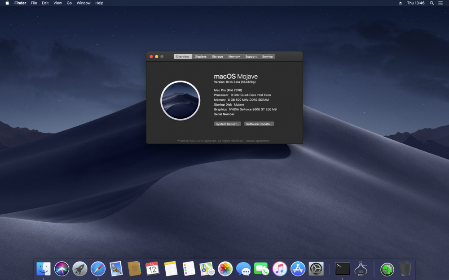
Task: Switch to the Memory tab
Action: click(234, 56)
